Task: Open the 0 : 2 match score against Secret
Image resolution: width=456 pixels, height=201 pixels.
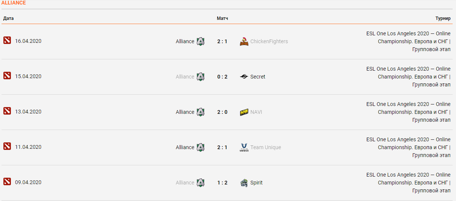Action: coord(222,77)
